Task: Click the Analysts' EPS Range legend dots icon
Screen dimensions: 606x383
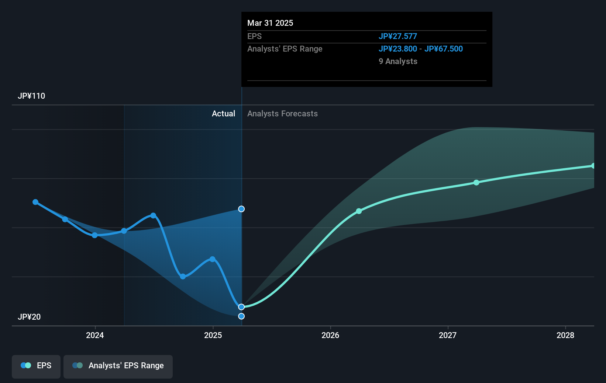Action: (x=78, y=365)
